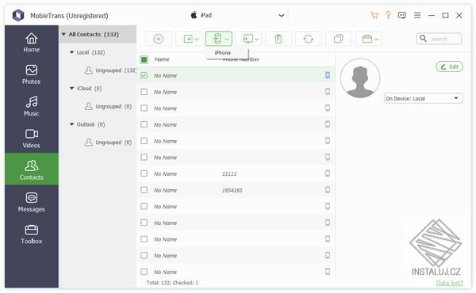Click the add contact plus icon
The height and width of the screenshot is (293, 476).
[x=158, y=39]
